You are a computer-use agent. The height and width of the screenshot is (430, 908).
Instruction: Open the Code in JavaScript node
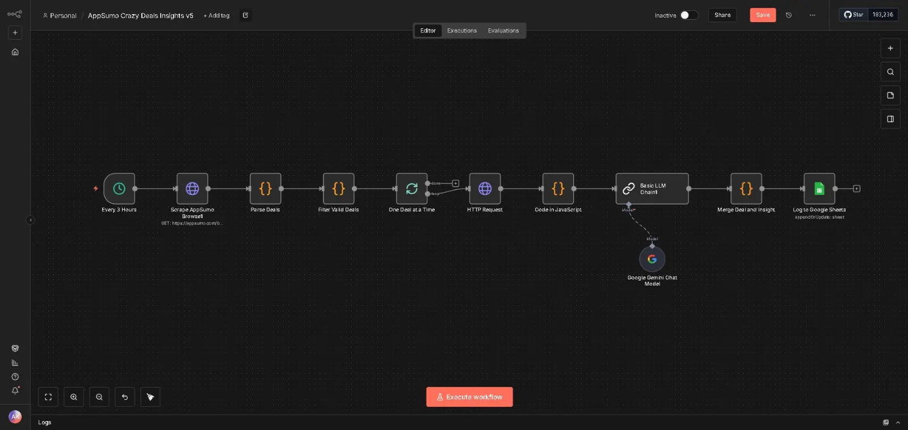(x=558, y=189)
